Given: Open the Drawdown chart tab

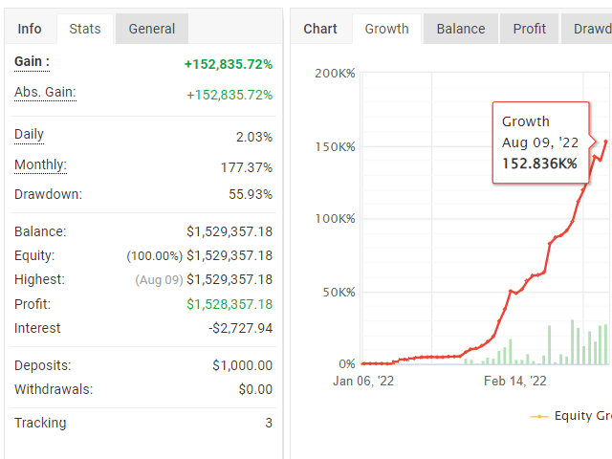Looking at the screenshot, I should point(590,29).
